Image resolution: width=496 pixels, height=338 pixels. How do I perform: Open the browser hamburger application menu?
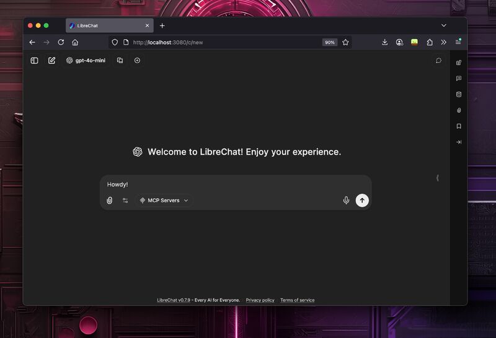tap(458, 42)
